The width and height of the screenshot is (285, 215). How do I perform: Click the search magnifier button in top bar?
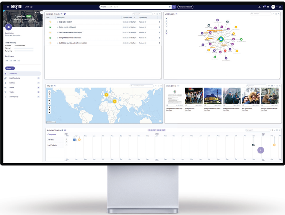coord(174,7)
